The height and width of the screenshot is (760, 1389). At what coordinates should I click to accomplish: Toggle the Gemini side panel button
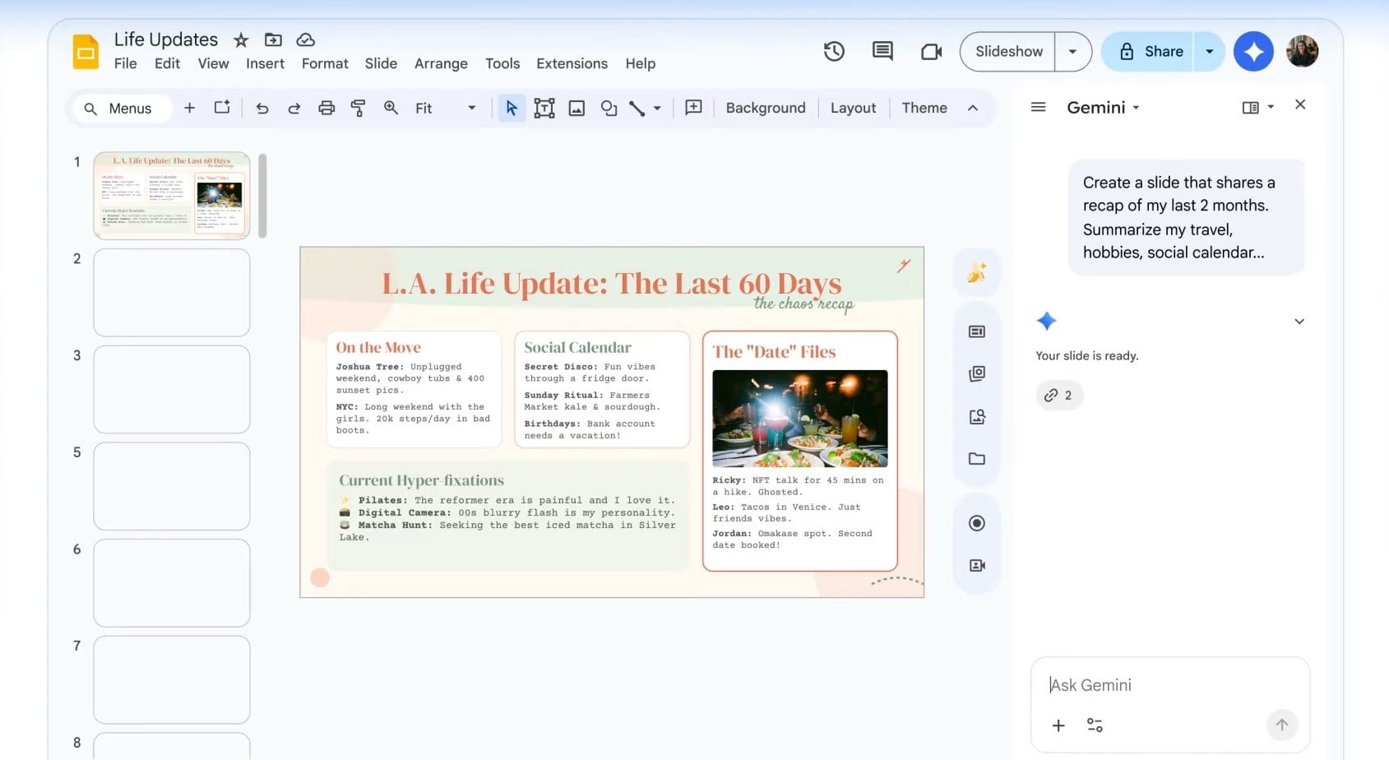[x=1253, y=52]
